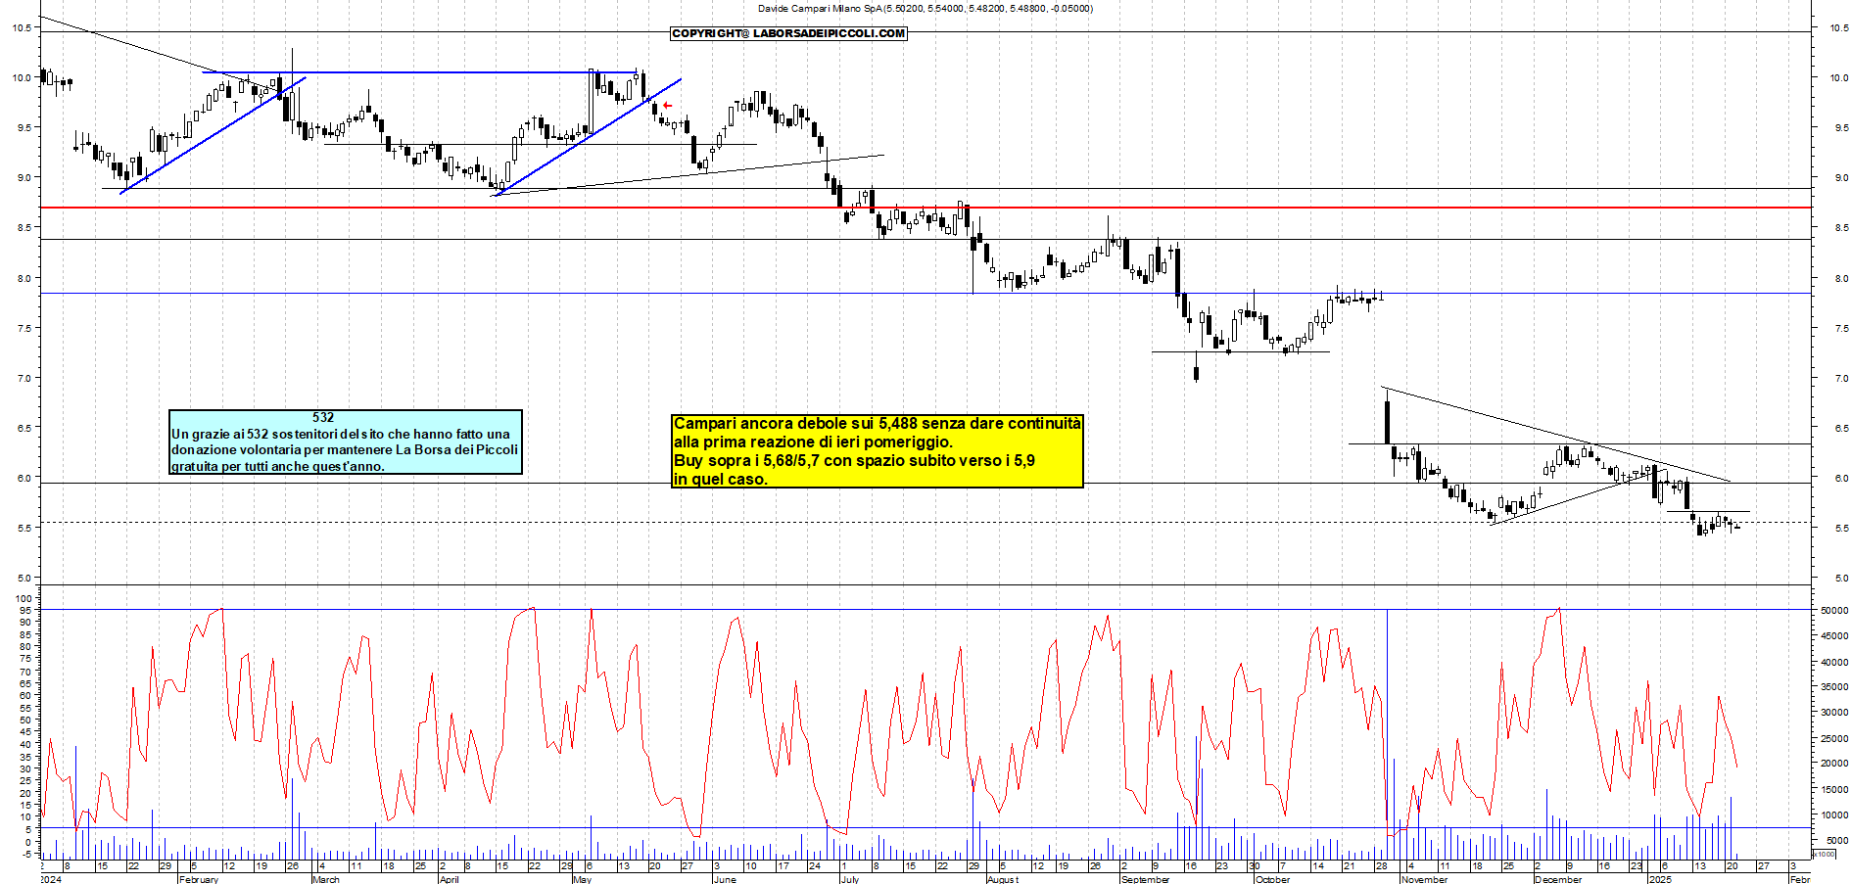Click the 10.5 label on the left price axis
Screen dimensions: 1851x884
(22, 28)
